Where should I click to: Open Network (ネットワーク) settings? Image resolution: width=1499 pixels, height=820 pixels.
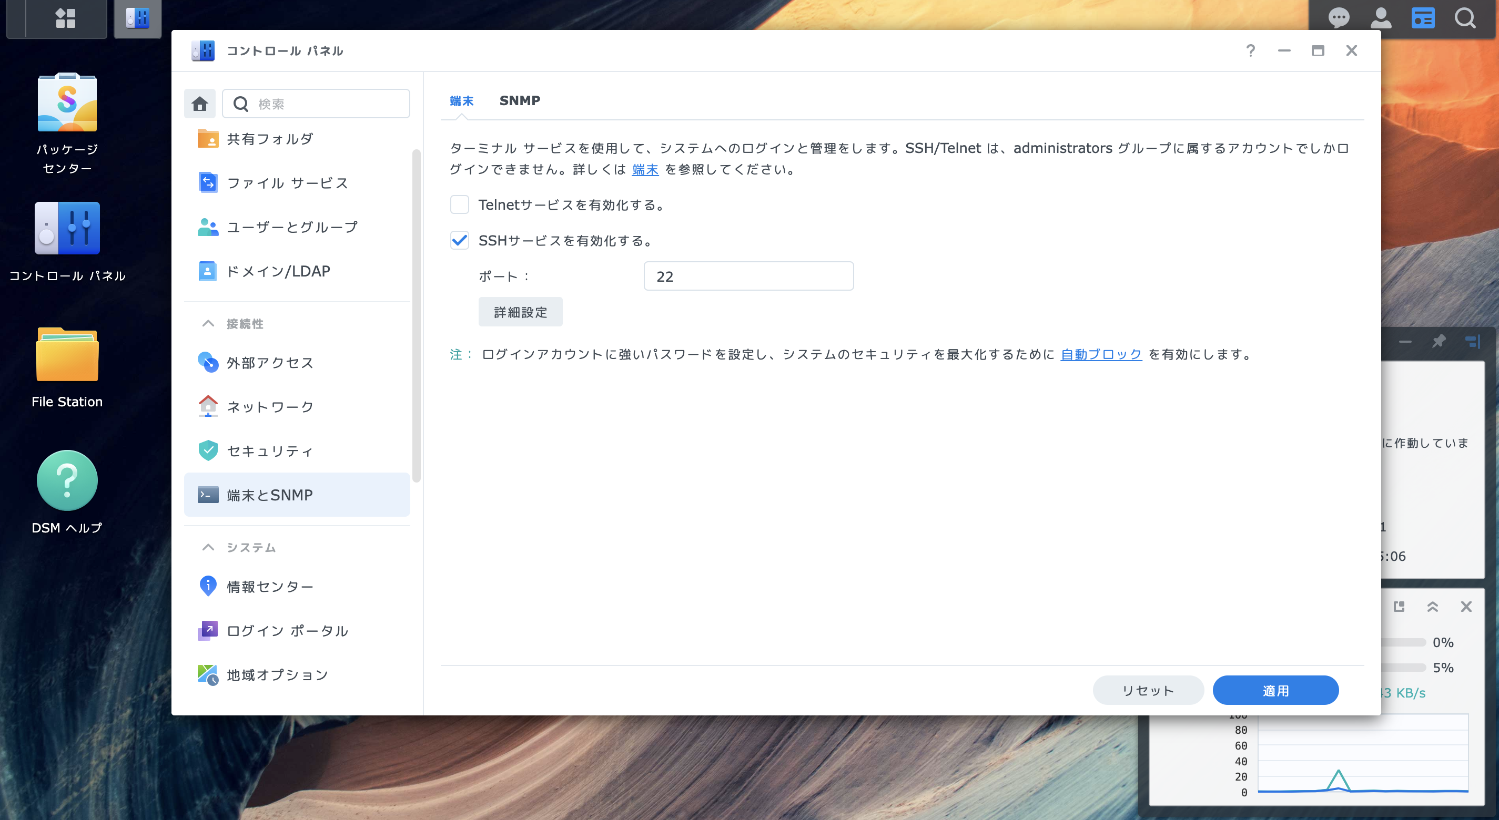(x=297, y=407)
